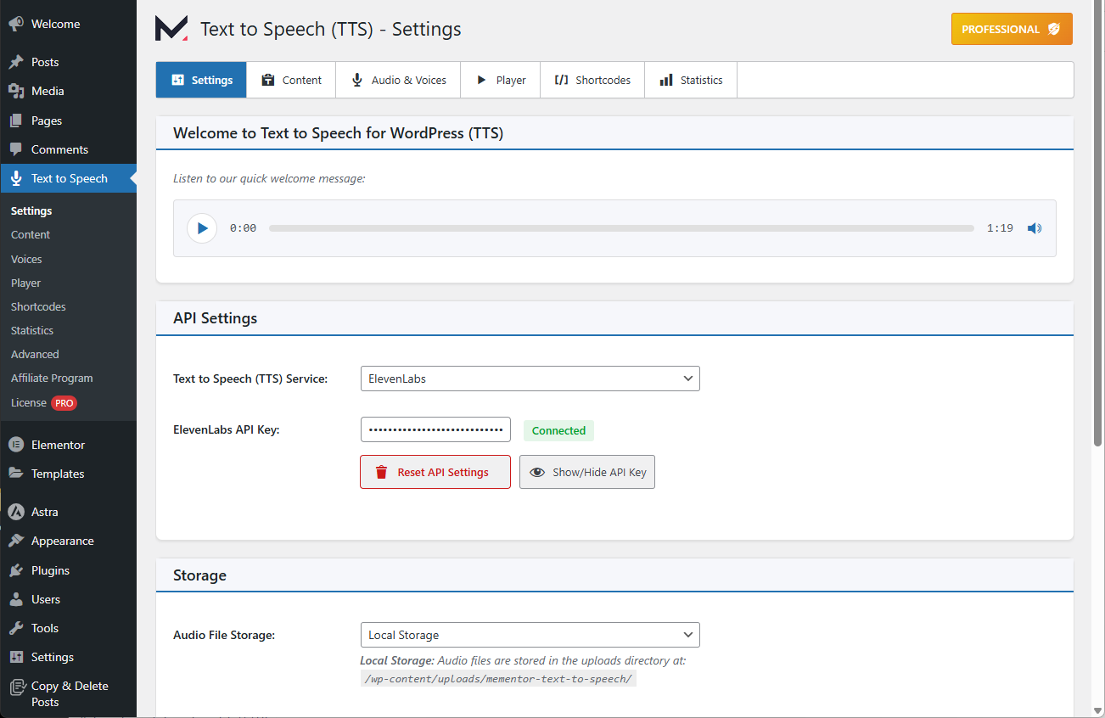This screenshot has width=1105, height=718.
Task: Click the Audio & Voices tab microphone icon
Action: pos(357,80)
